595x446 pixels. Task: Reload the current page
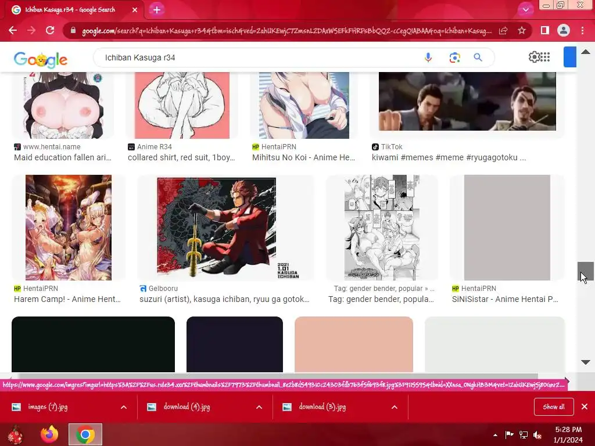[x=50, y=30]
